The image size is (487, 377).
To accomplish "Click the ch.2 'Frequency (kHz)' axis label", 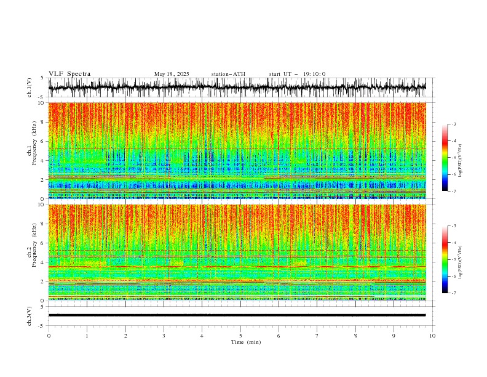I will click(x=34, y=245).
